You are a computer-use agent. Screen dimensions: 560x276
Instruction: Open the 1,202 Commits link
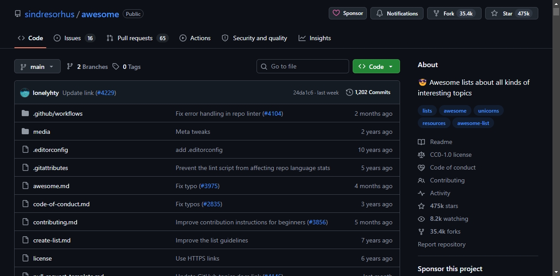[368, 92]
